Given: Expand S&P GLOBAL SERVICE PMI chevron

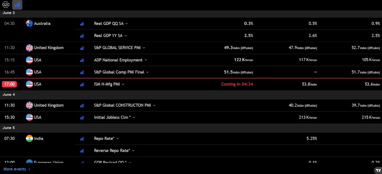Looking at the screenshot, I should coord(144,48).
